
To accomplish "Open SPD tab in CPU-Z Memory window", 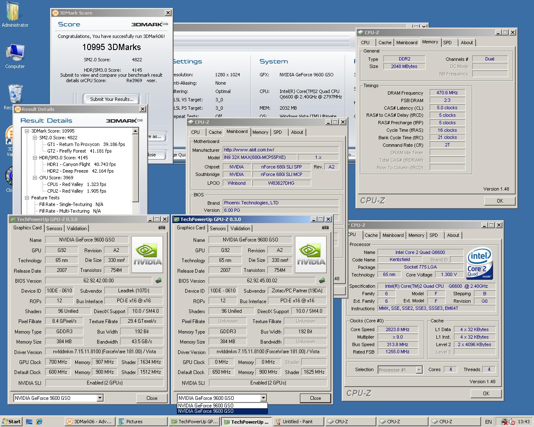I will tap(447, 43).
